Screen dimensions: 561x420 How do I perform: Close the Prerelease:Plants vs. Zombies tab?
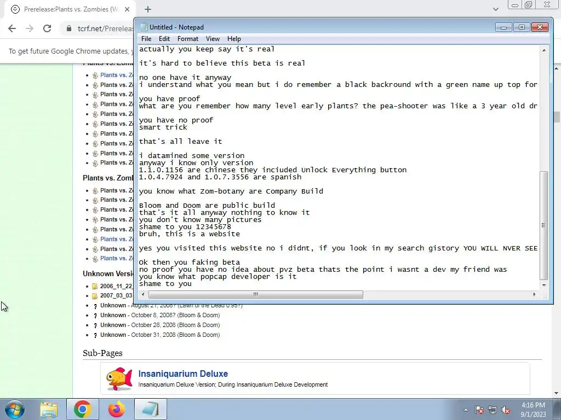127,9
